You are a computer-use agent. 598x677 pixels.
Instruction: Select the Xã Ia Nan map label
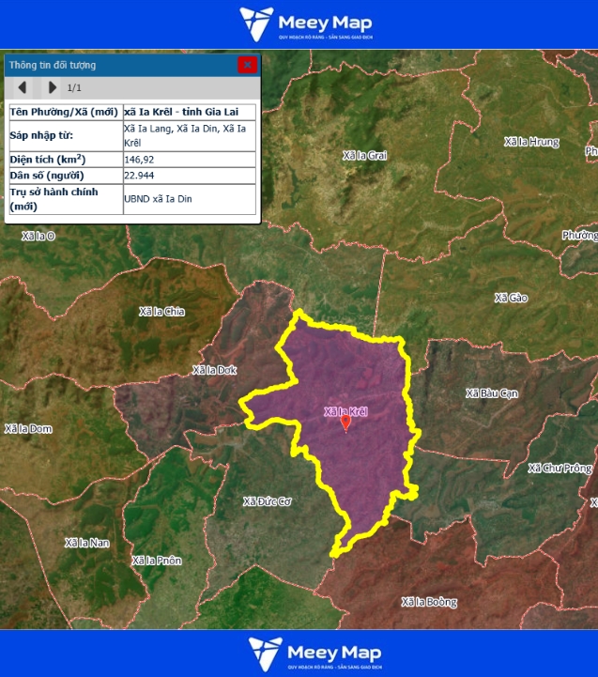tap(87, 543)
